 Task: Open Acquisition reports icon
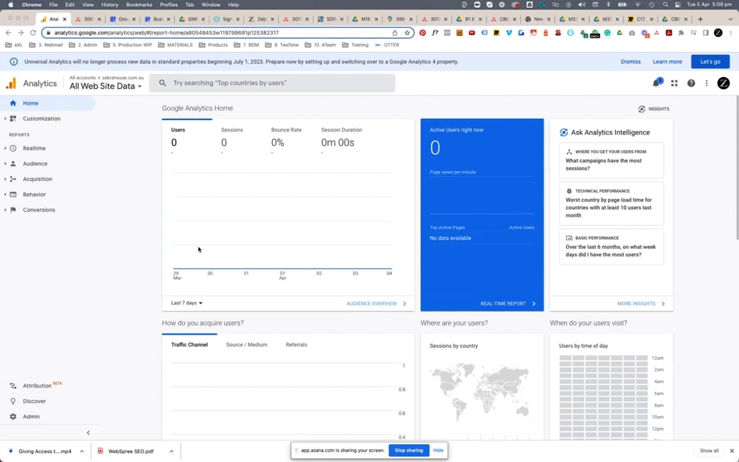click(13, 179)
